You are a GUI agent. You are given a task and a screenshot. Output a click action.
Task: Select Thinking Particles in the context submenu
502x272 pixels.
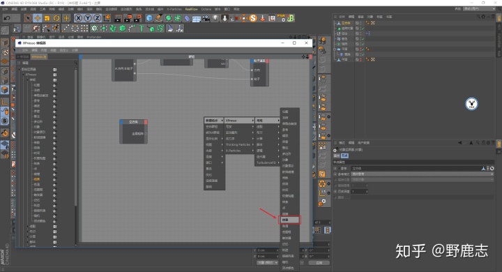coord(239,144)
